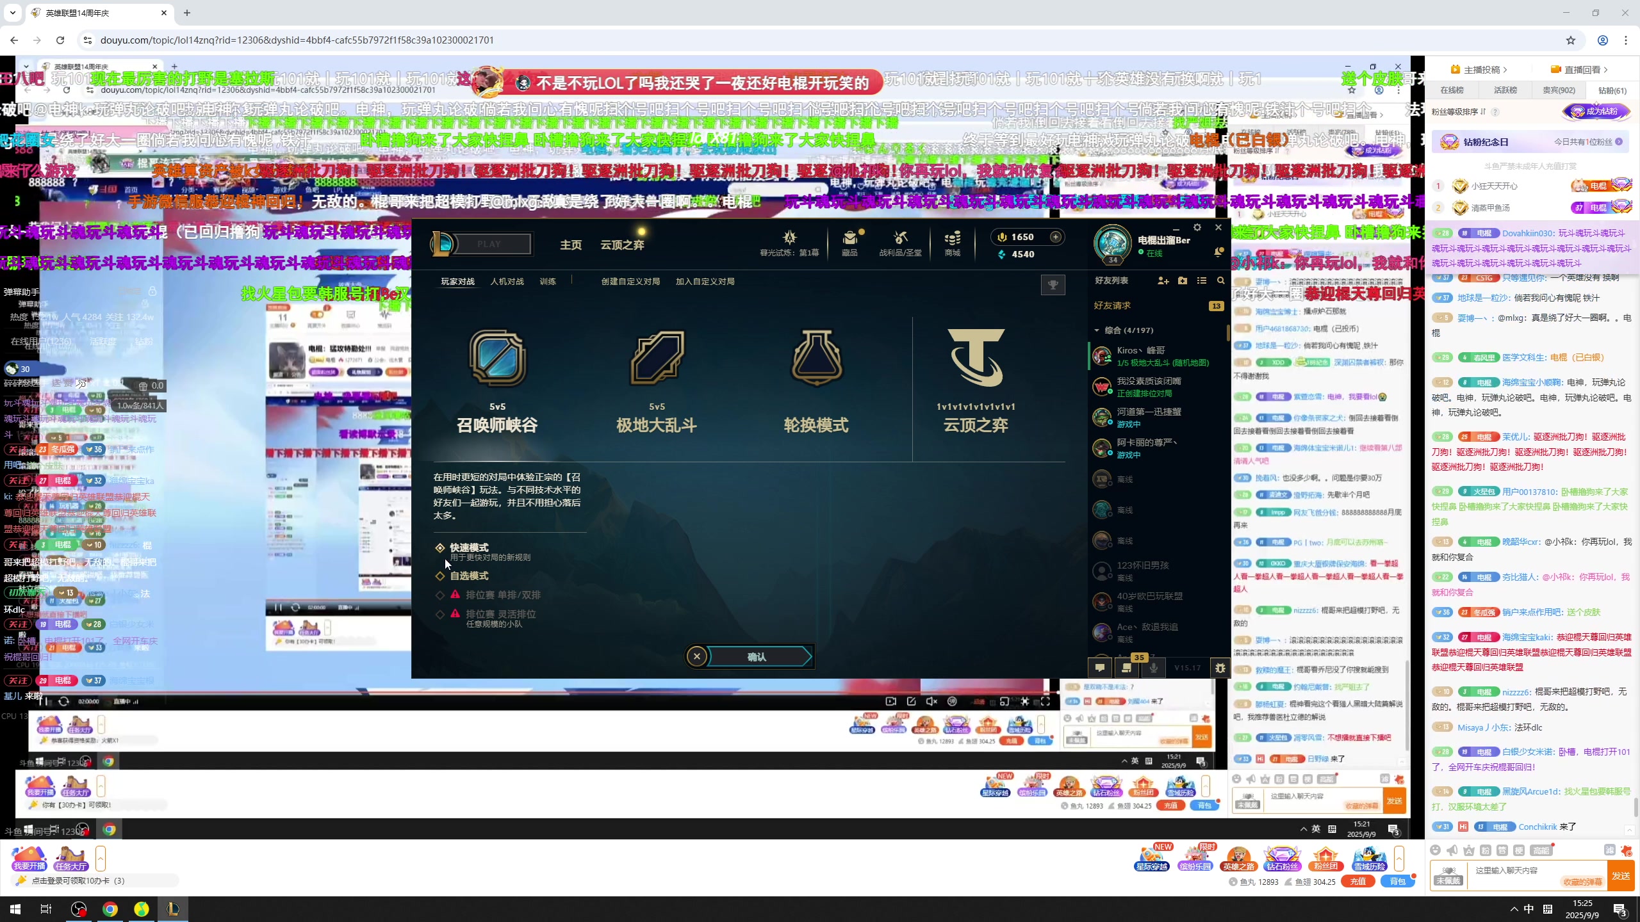Select 云顶之弈 game mode
This screenshot has width=1640, height=922.
tap(976, 382)
